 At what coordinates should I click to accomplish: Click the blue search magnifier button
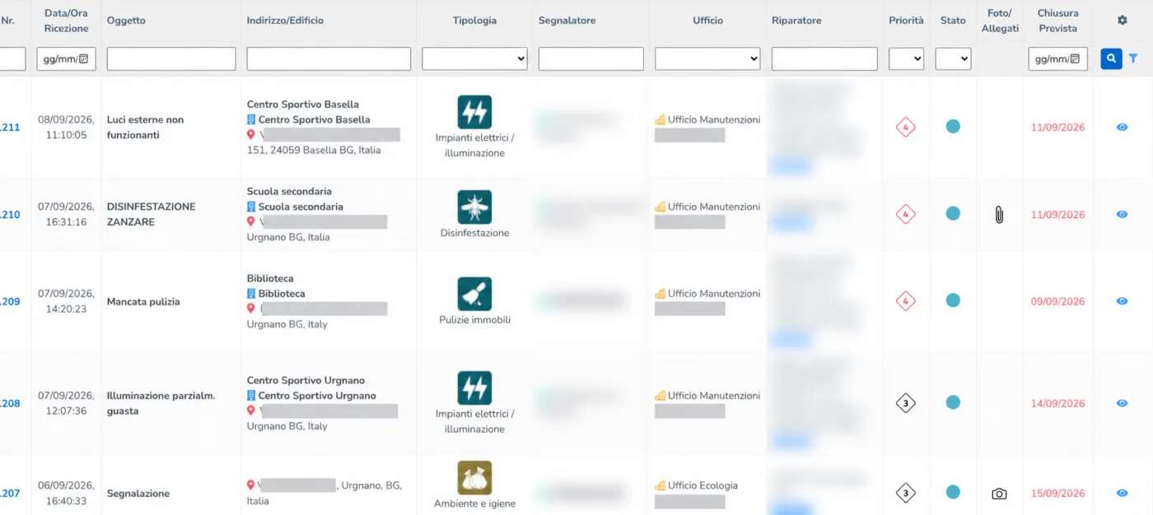point(1111,58)
